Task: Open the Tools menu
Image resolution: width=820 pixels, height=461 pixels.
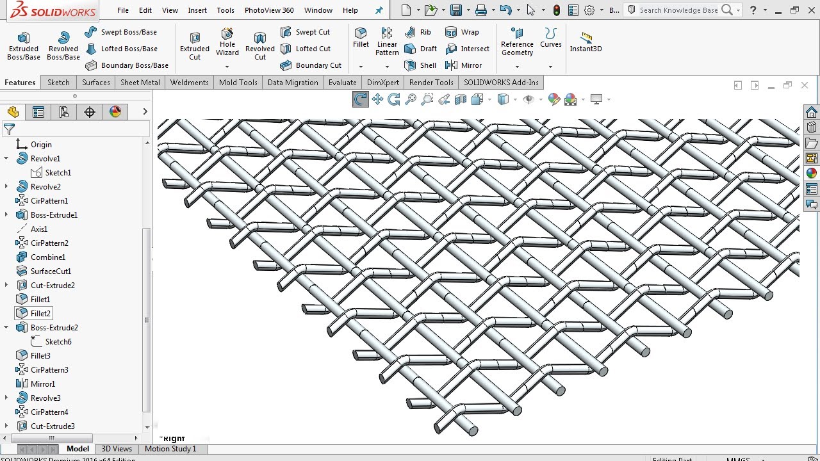Action: pos(225,10)
